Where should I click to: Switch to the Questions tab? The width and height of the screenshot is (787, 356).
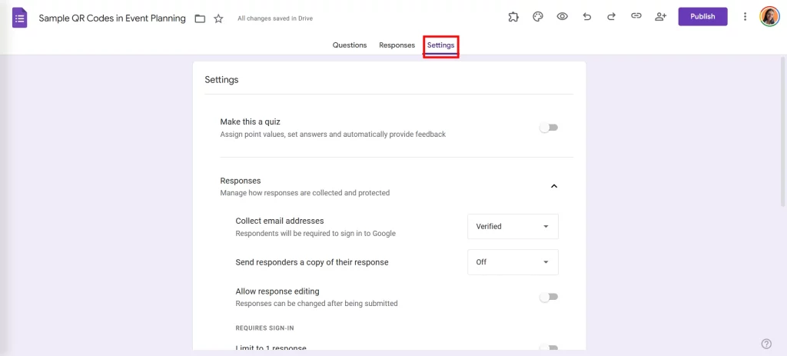350,45
